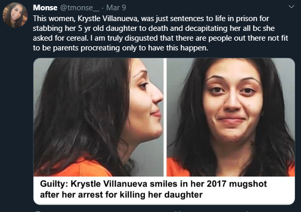
Task: Open Monse's profile avatar picture
Action: (15, 15)
